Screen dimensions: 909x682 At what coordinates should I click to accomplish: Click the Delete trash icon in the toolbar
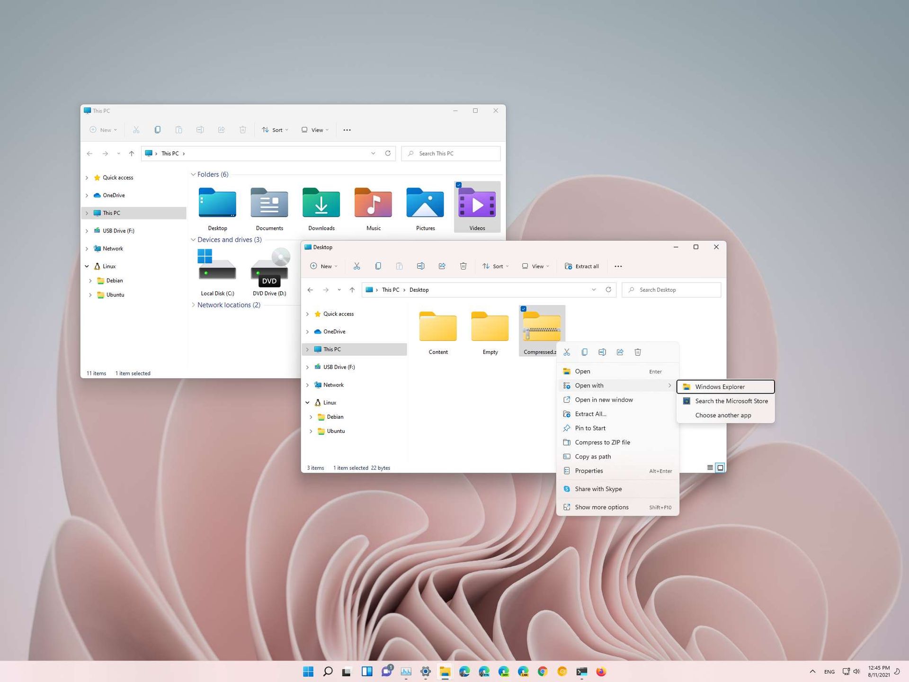(463, 266)
